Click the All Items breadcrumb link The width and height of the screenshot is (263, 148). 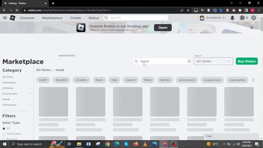pos(44,70)
